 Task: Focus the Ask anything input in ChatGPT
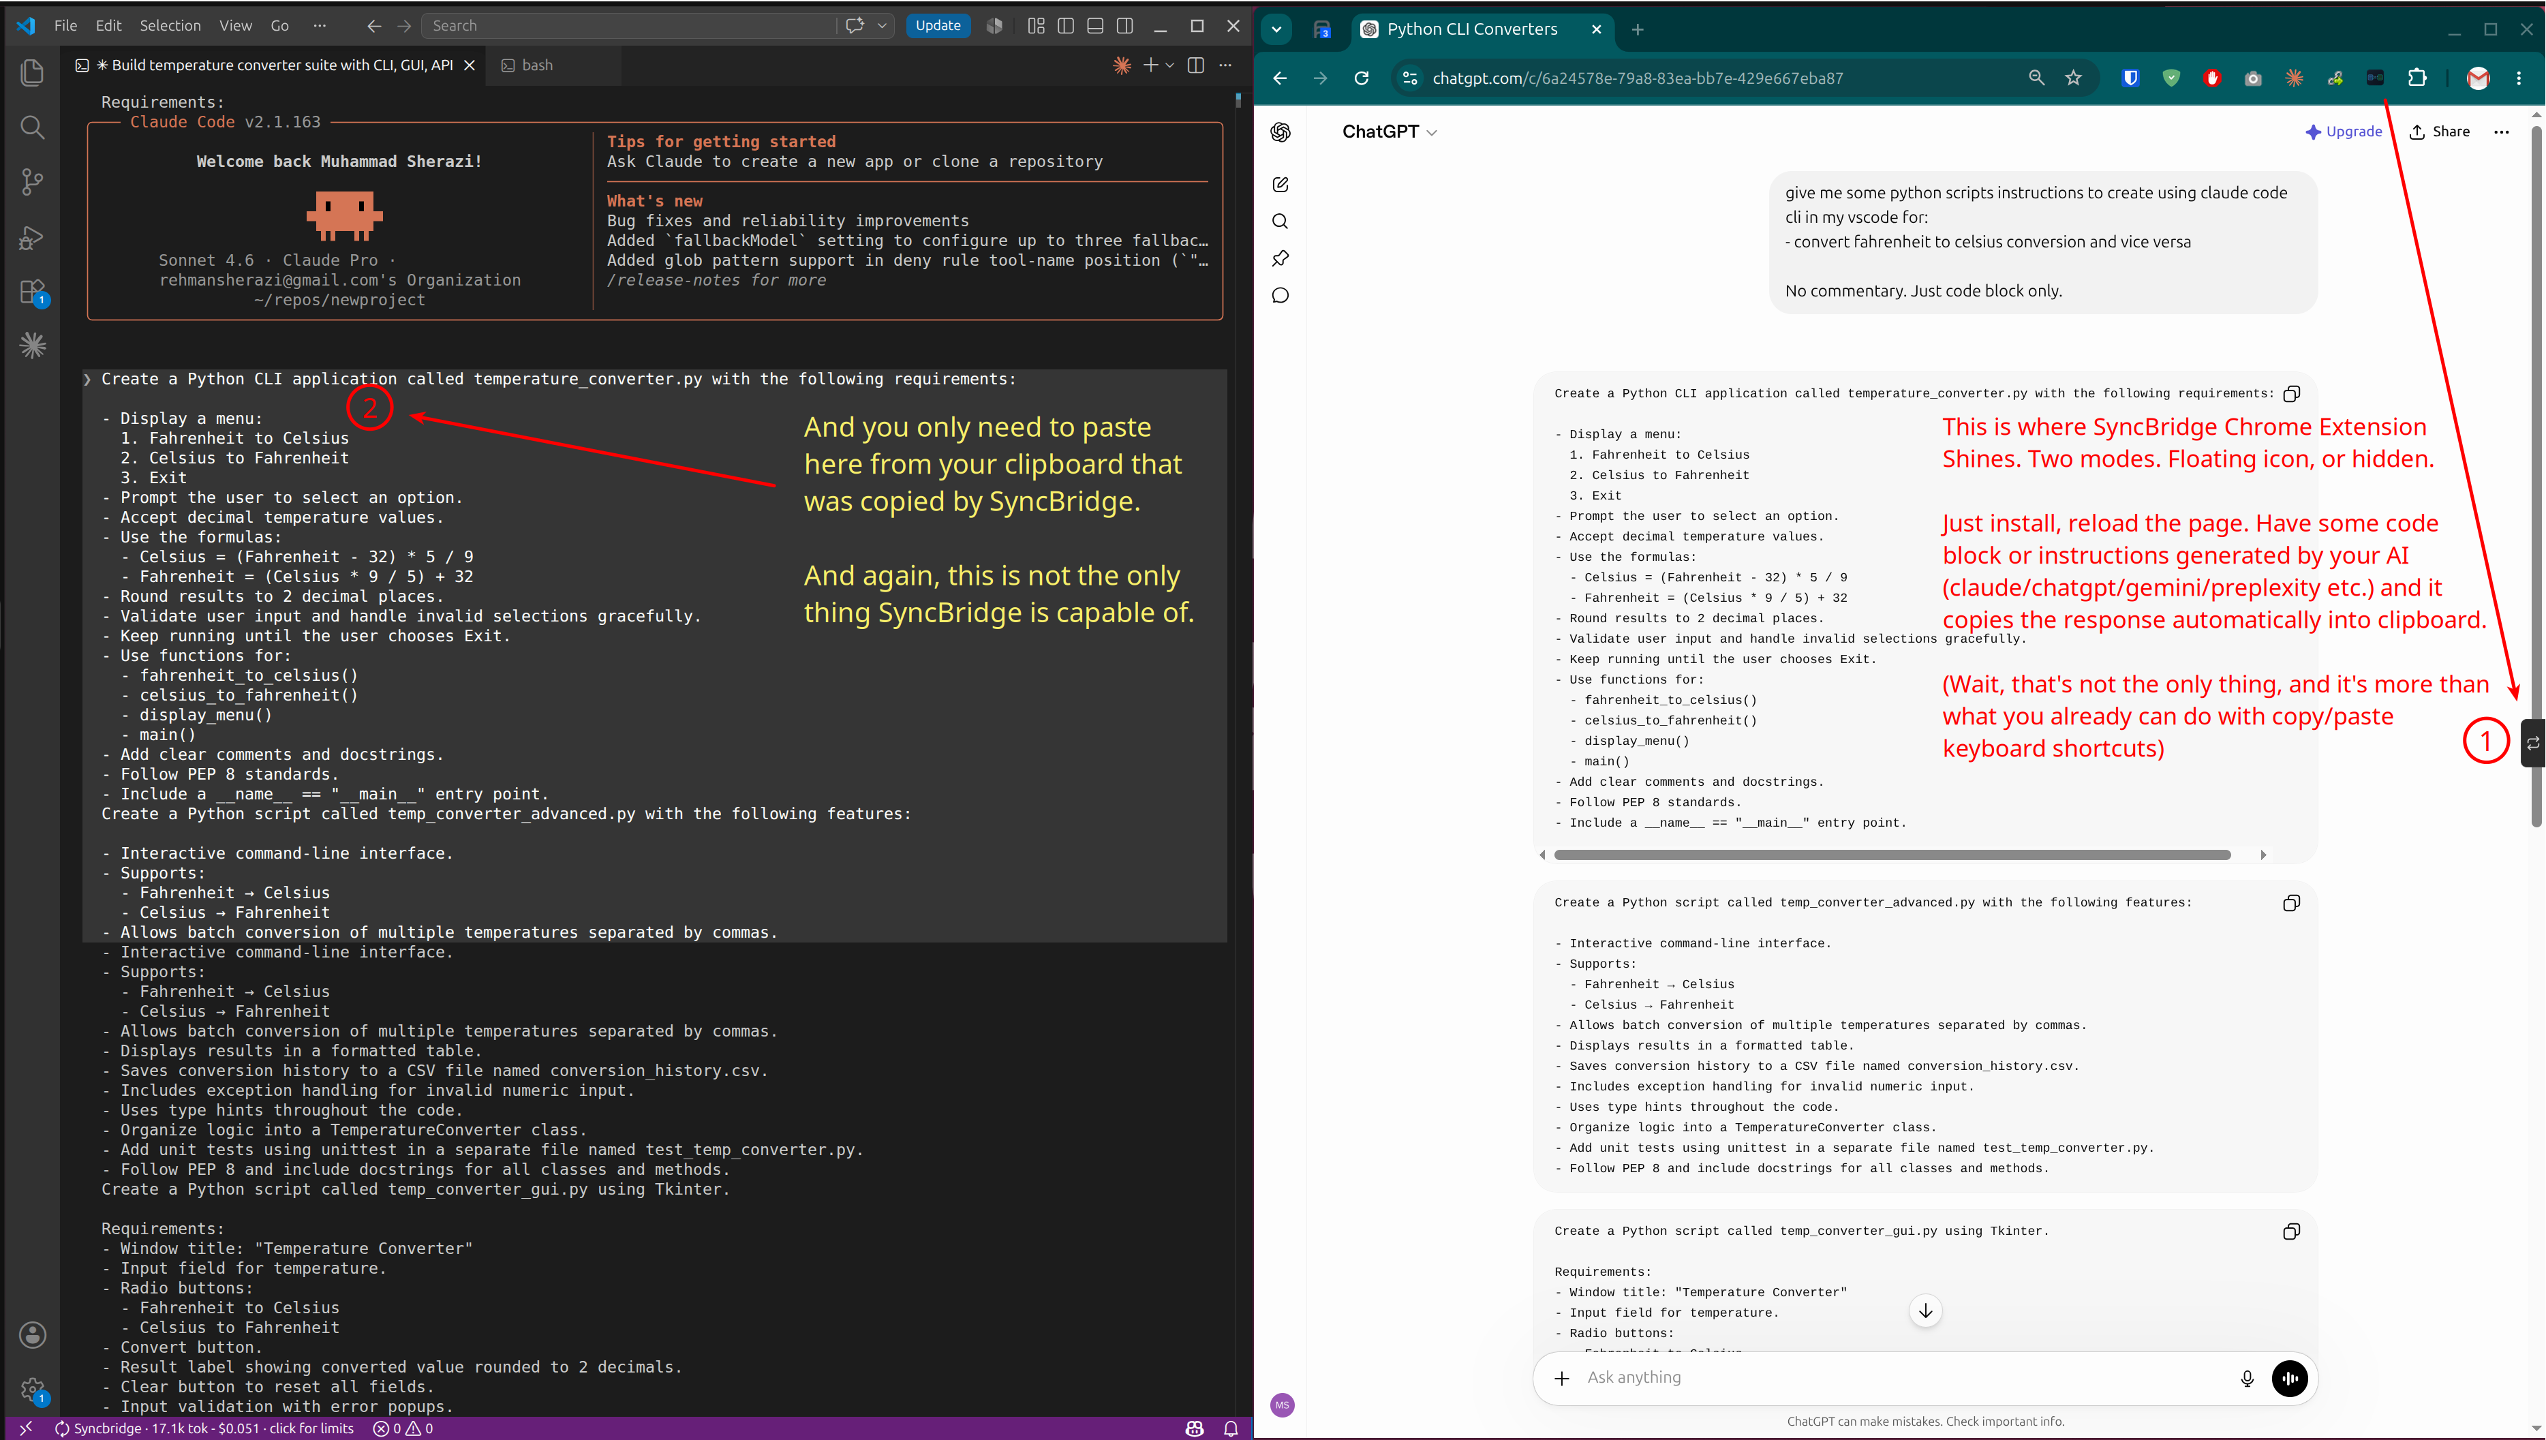[x=1899, y=1378]
